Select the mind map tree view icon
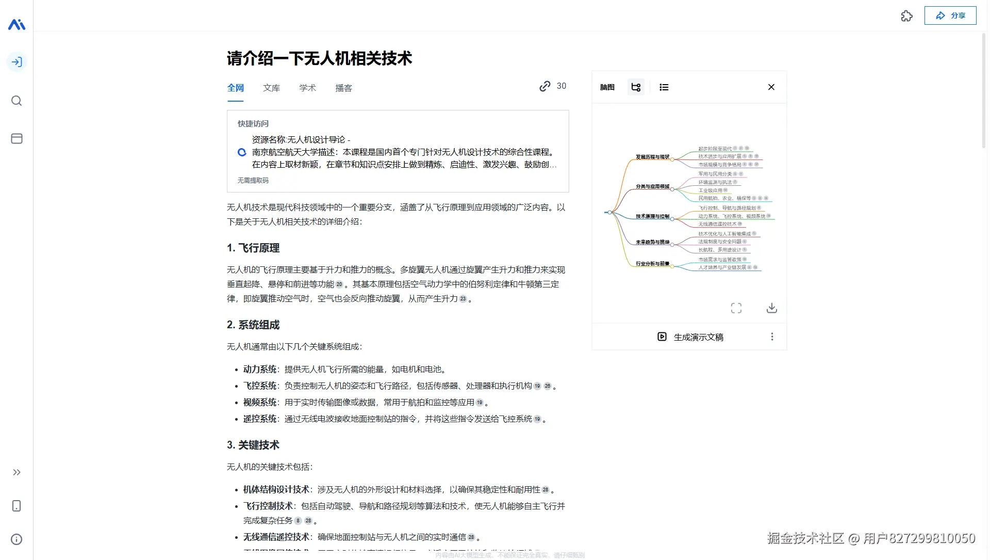This screenshot has width=990, height=560. pos(636,87)
